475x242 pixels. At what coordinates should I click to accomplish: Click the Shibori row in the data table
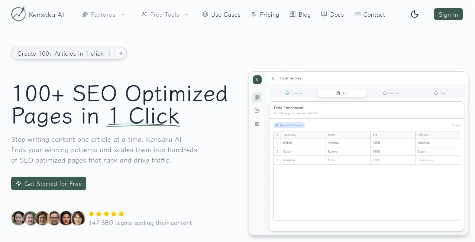[335, 143]
